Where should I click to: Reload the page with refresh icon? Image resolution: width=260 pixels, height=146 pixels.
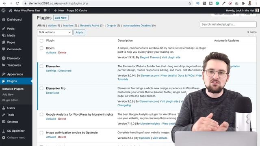17,3
